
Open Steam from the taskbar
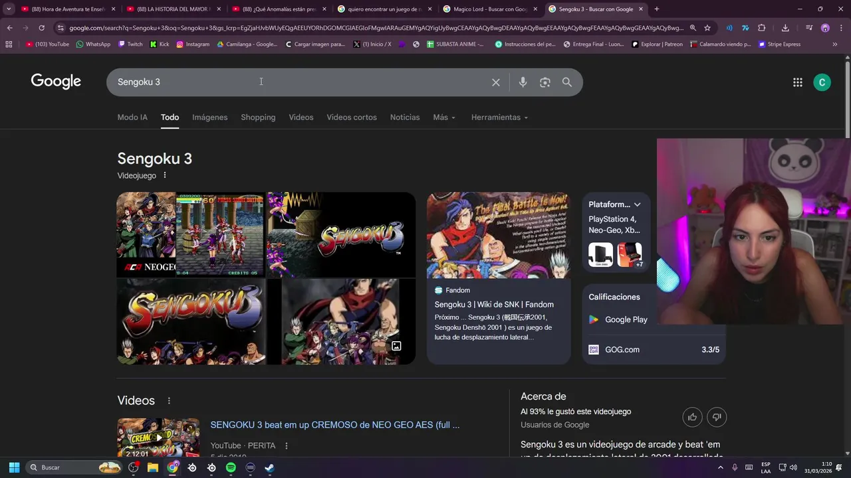pyautogui.click(x=269, y=467)
